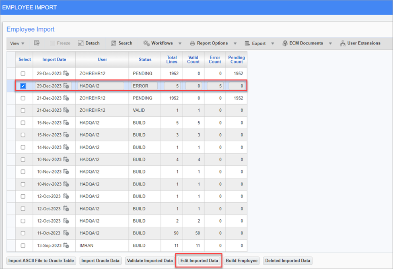Sort by the Valid Count column header
This screenshot has width=393, height=269.
coord(193,59)
